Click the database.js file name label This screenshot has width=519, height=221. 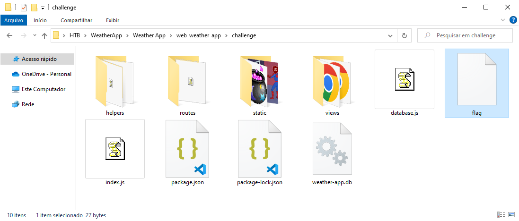[405, 113]
